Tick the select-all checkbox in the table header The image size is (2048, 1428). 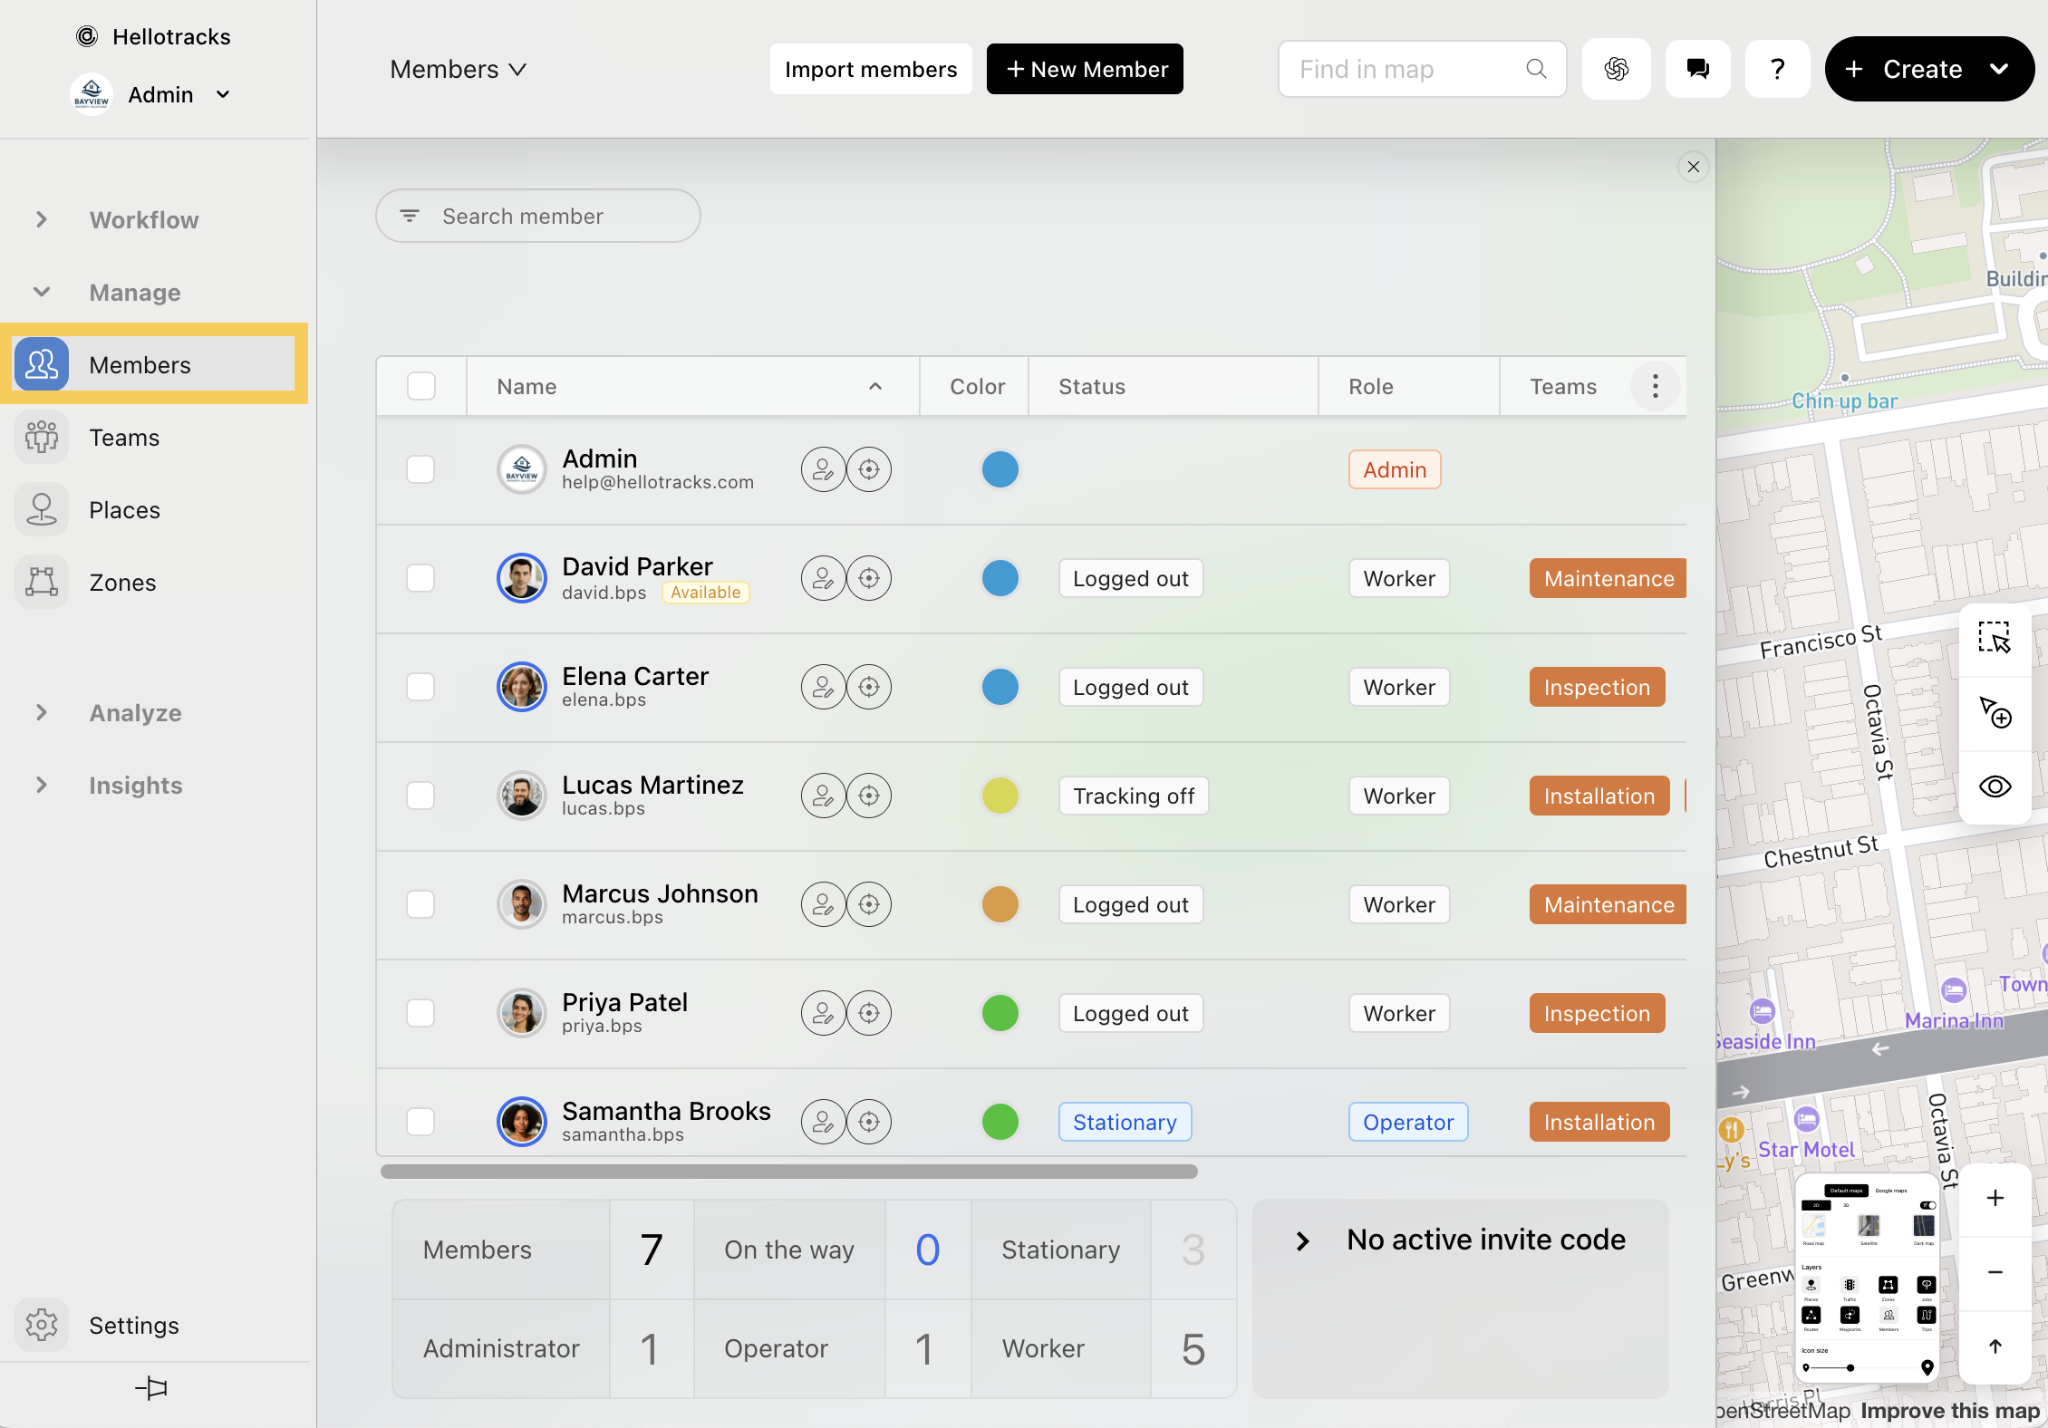[420, 386]
